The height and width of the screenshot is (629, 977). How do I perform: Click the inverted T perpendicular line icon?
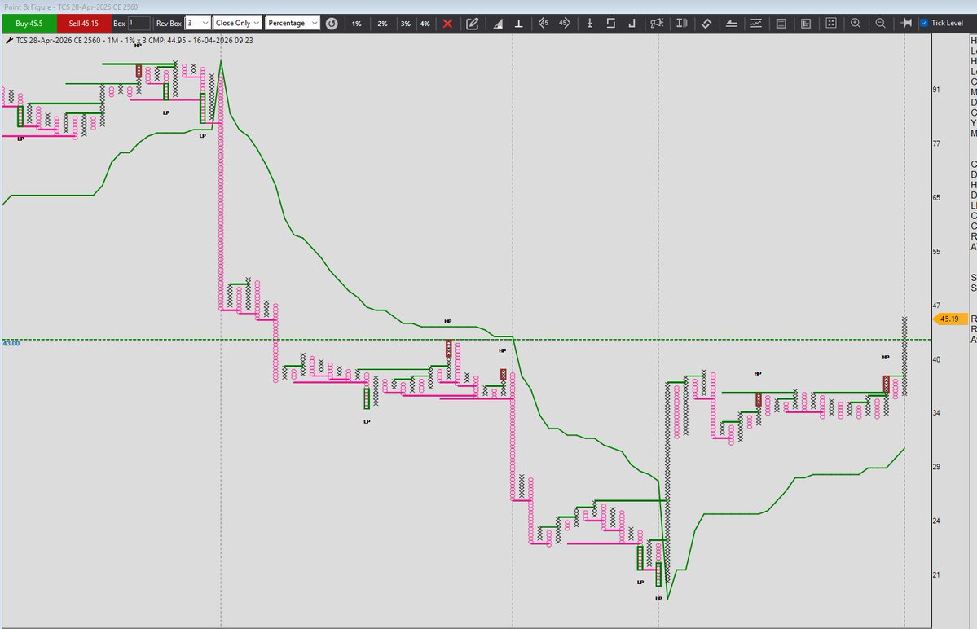(518, 24)
